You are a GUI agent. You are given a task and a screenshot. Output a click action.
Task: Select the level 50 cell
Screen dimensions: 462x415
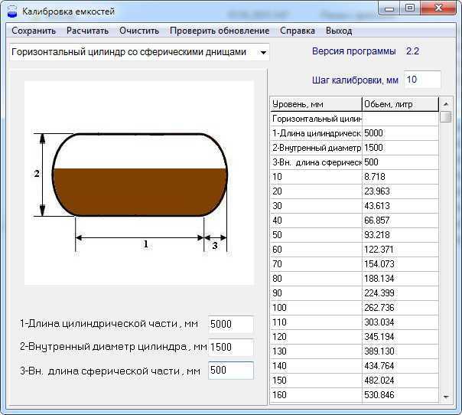point(316,235)
